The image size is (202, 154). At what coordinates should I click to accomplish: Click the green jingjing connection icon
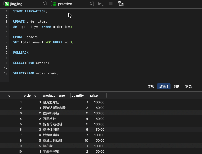[x=7, y=4]
